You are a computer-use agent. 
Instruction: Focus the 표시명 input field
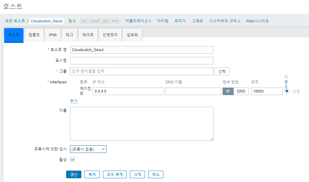(x=142, y=61)
